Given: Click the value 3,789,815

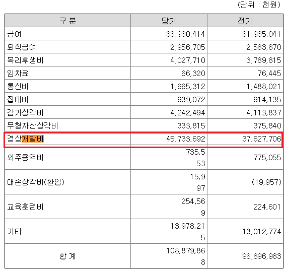Looking at the screenshot, I should tap(263, 60).
